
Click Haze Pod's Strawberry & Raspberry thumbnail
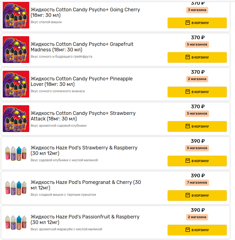[x=16, y=153]
